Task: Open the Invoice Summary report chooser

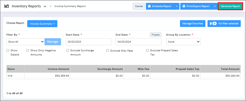Action: [42, 24]
